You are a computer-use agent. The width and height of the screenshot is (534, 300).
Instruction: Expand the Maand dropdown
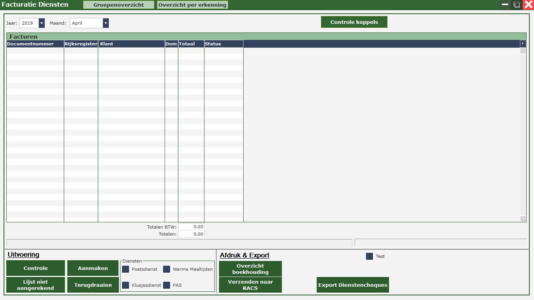[x=105, y=23]
